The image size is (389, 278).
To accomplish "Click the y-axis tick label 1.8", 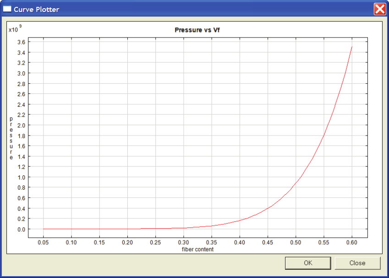I will [x=22, y=136].
